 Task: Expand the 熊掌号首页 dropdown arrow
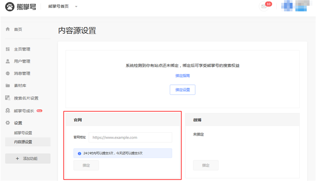pyautogui.click(x=76, y=7)
